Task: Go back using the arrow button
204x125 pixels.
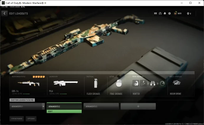Action: pyautogui.click(x=4, y=13)
